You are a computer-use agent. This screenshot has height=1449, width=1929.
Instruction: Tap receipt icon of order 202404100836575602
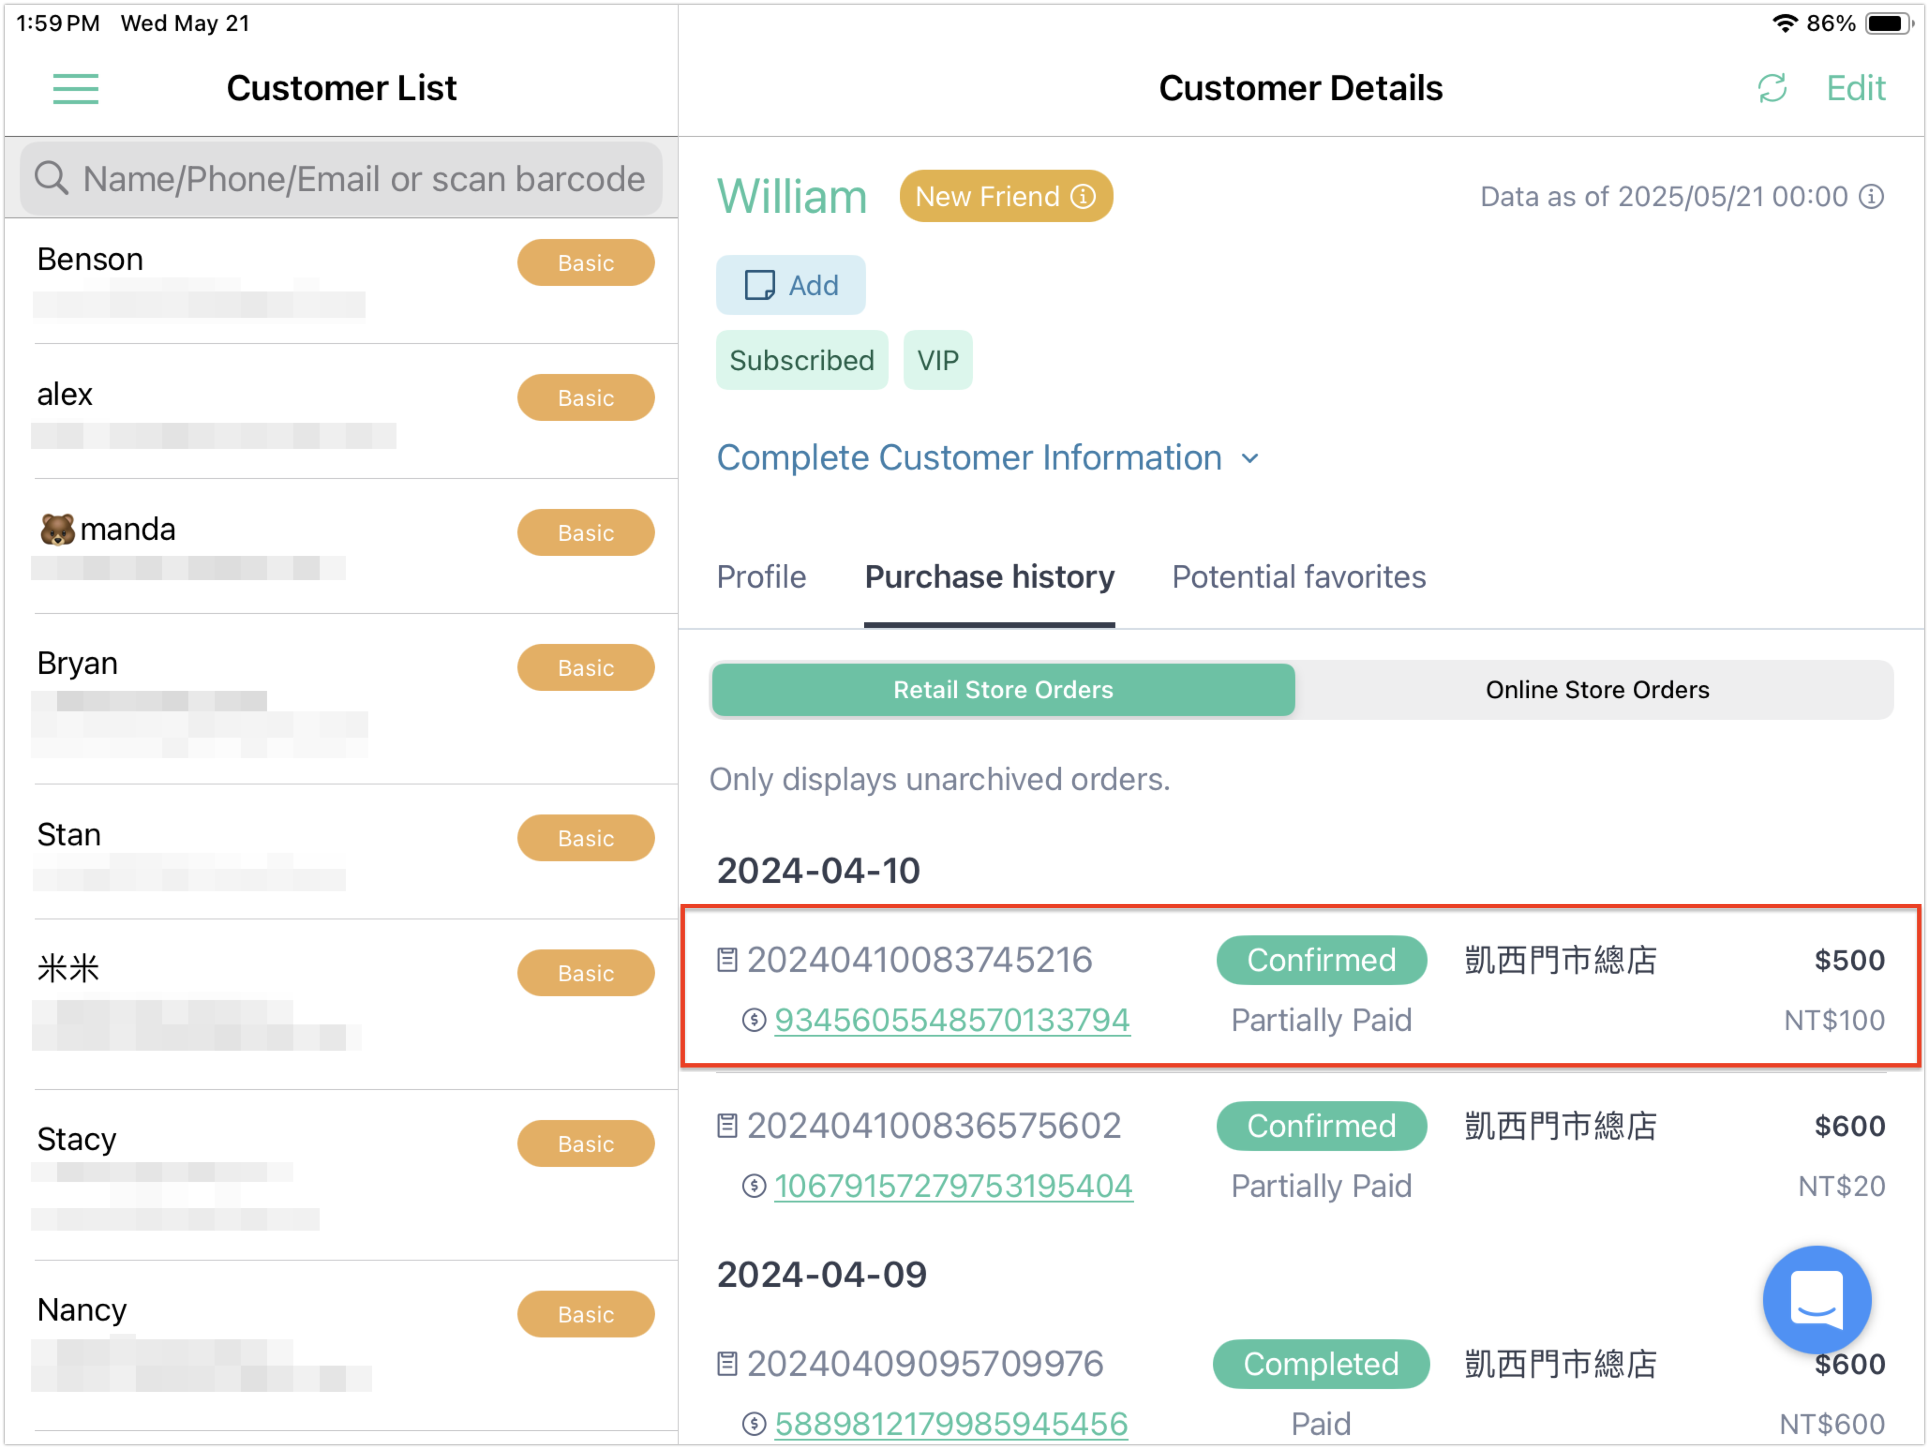[x=726, y=1127]
